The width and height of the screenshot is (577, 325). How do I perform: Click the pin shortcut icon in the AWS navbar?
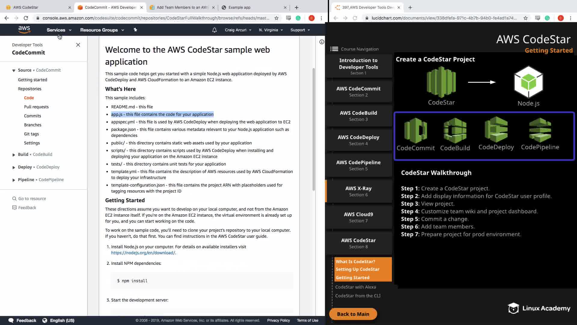(135, 30)
